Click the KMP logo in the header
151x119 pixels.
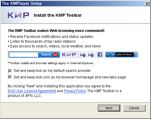point(19,15)
